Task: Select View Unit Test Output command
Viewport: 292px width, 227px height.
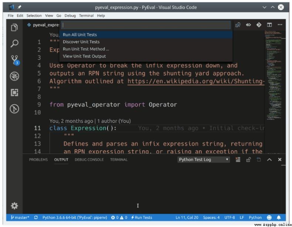Action: click(x=146, y=56)
